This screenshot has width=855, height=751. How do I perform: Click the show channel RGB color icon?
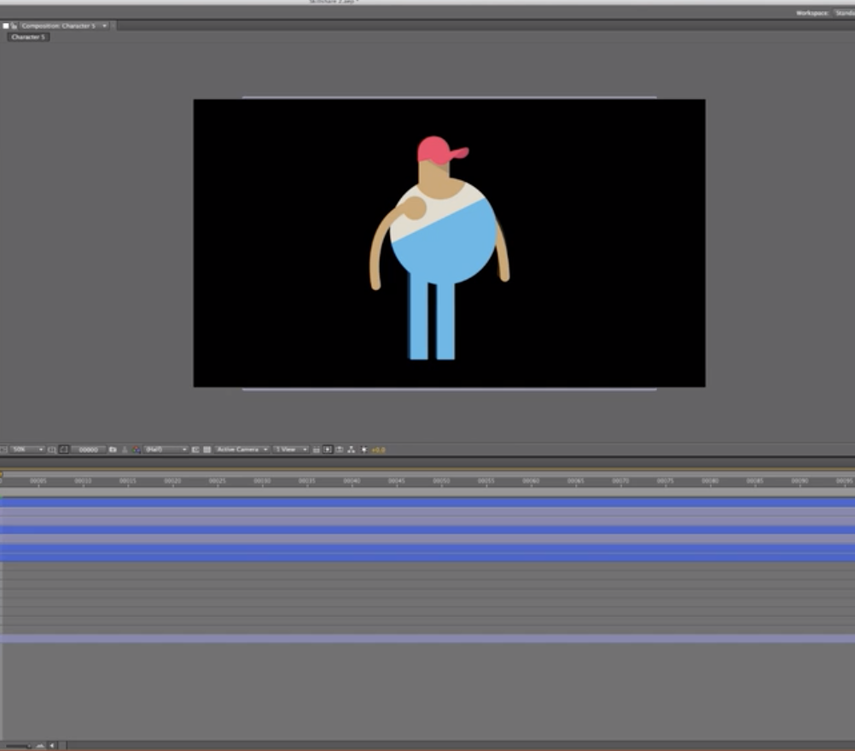(137, 449)
